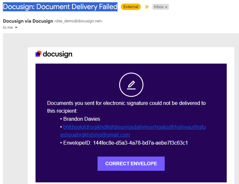Viewport: 239px width, 184px height.
Task: Click the docusign wordmark text
Action: [x=58, y=54]
